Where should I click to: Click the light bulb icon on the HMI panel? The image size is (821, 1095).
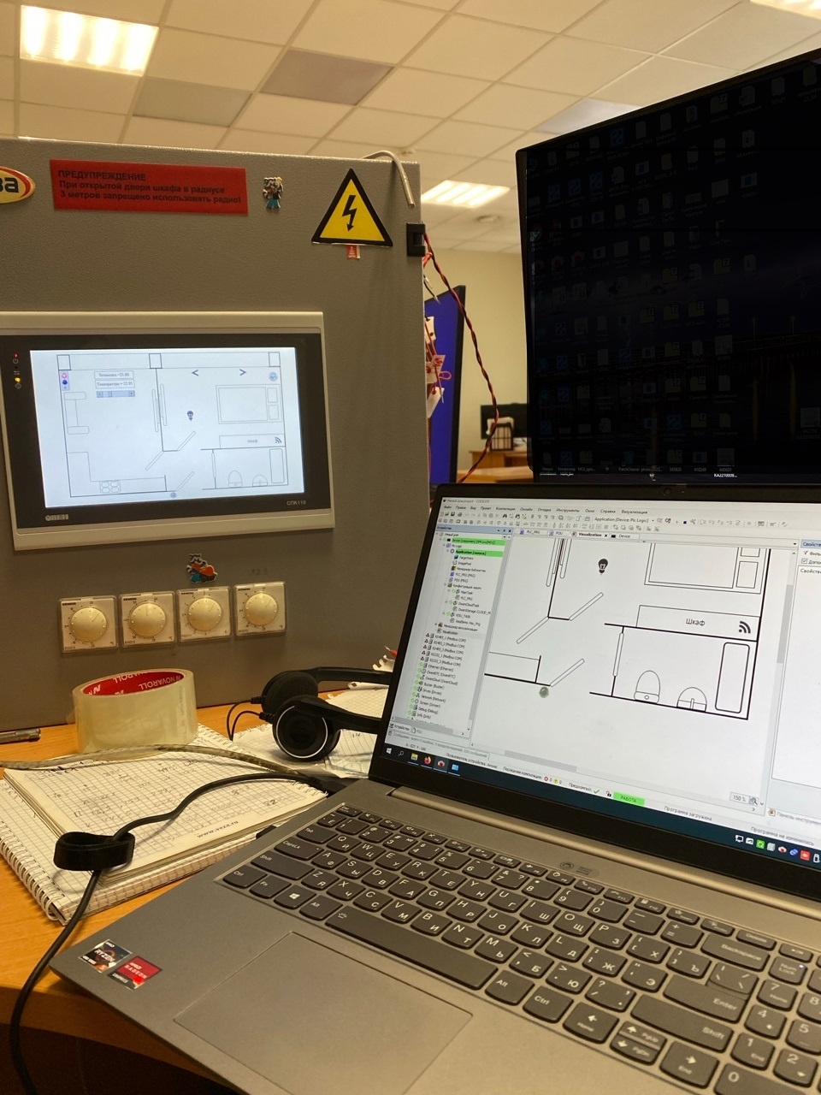[190, 415]
